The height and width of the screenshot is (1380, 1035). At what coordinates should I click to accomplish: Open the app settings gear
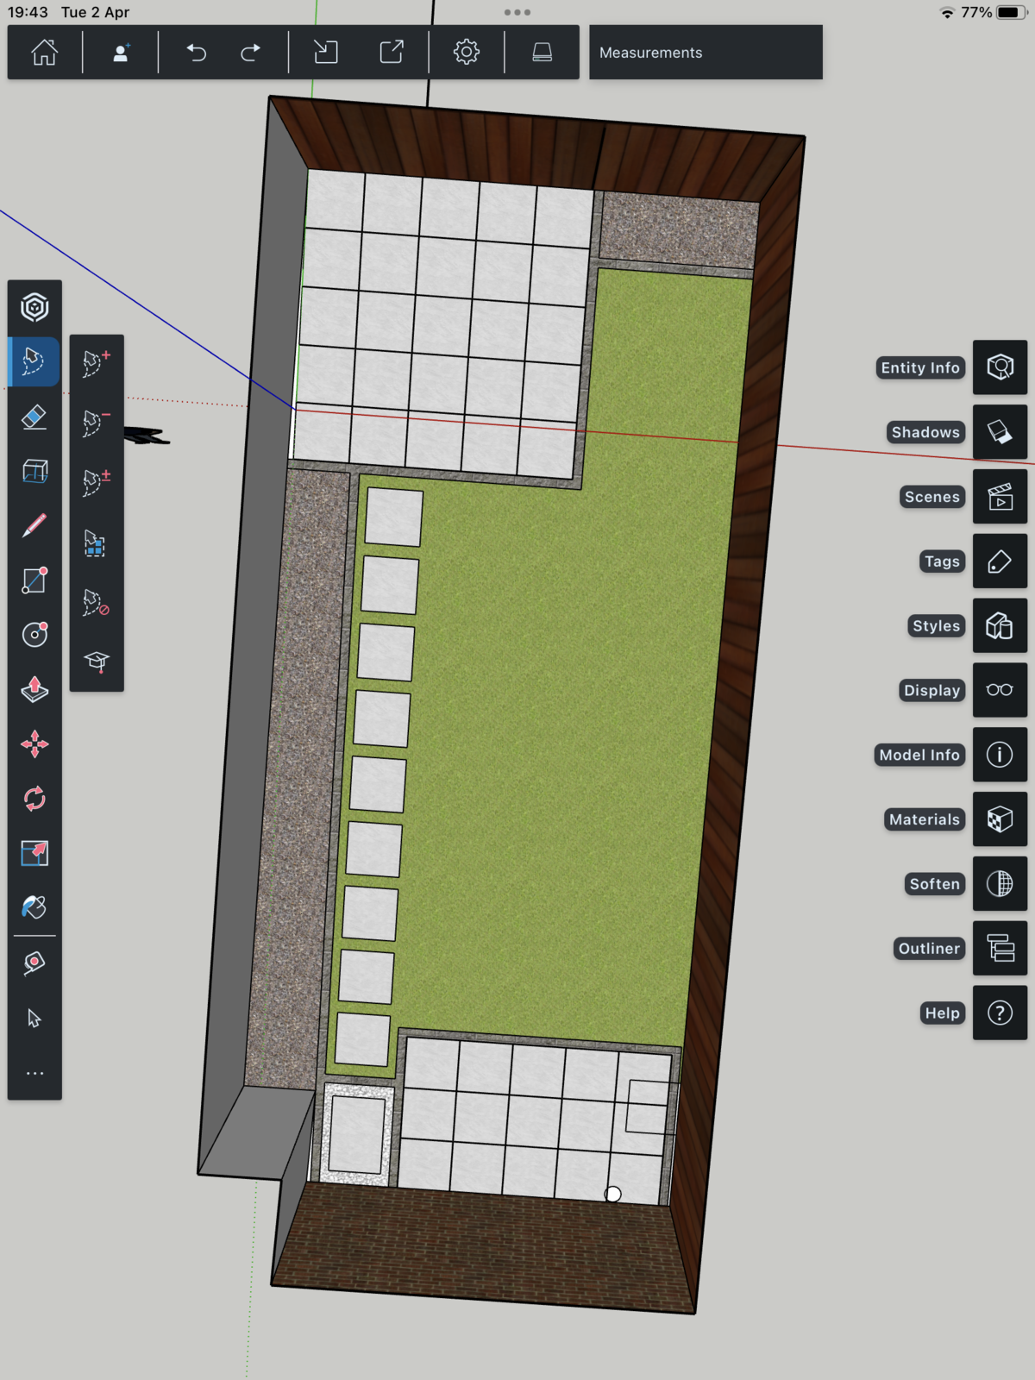[466, 53]
